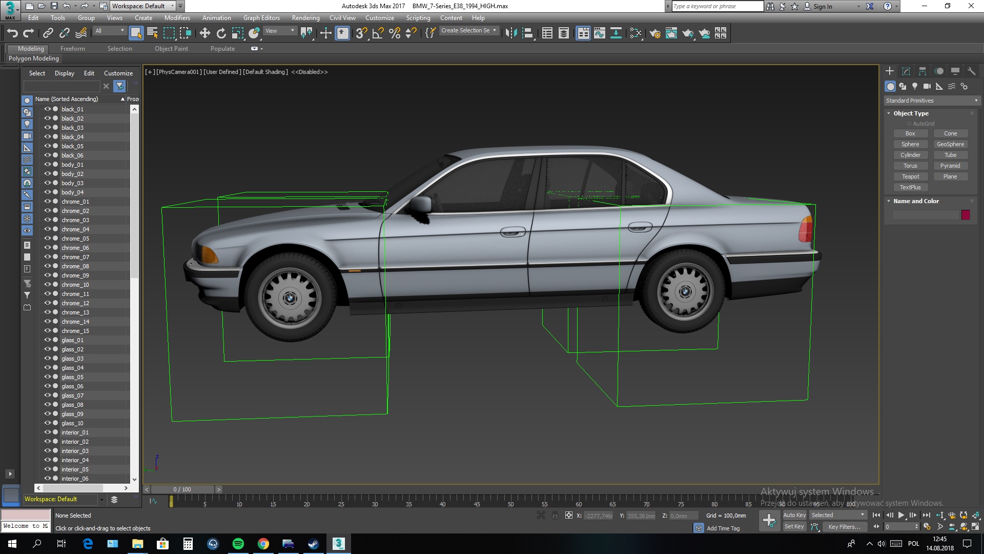The image size is (984, 554).
Task: Show the Cameras creation category
Action: [x=927, y=86]
